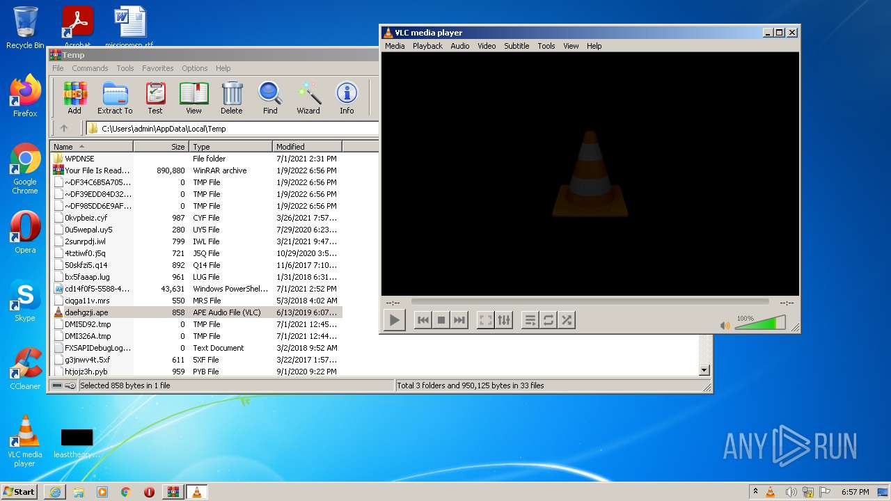This screenshot has width=891, height=501.
Task: Click the Extract To toolbar icon
Action: (x=115, y=97)
